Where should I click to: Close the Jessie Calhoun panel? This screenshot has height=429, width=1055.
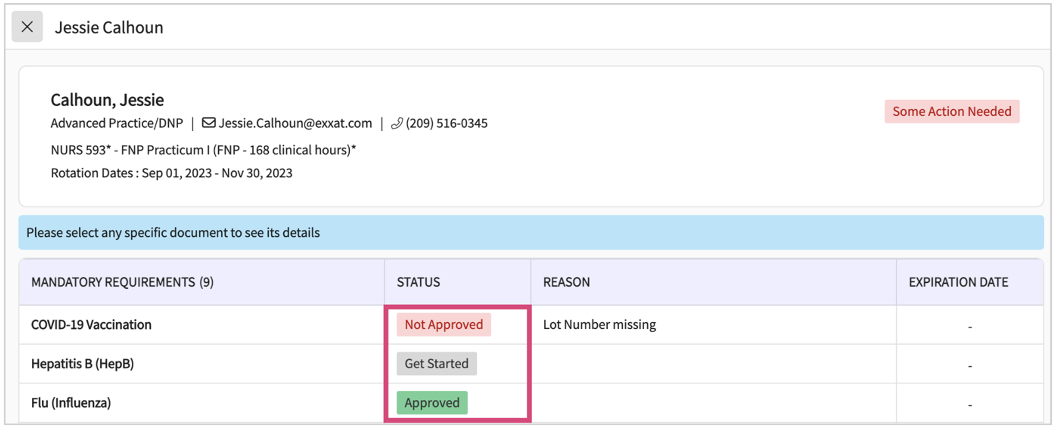click(27, 27)
